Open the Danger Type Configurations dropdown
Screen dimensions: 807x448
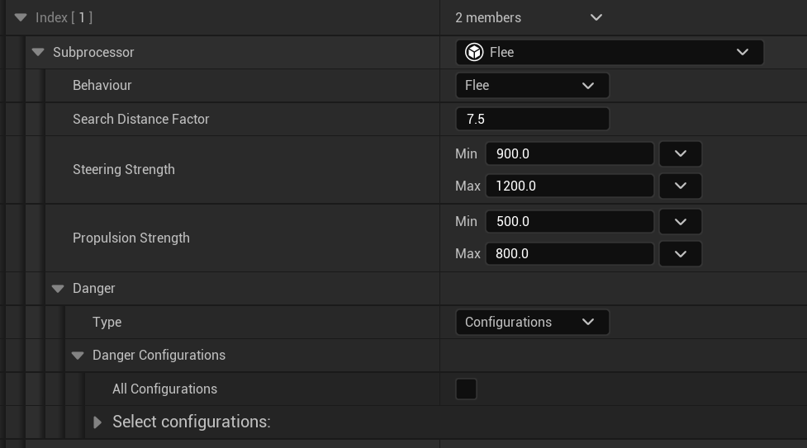pos(532,322)
